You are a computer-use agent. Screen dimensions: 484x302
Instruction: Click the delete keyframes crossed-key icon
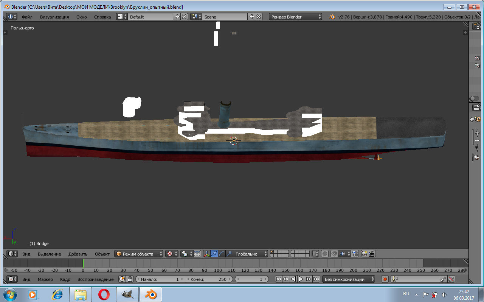click(451, 279)
